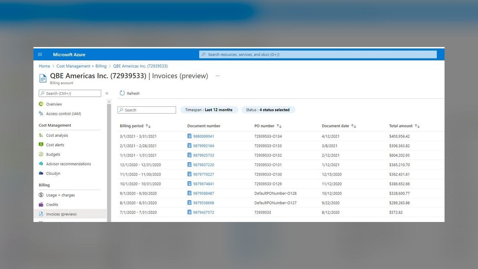
Task: Click the Cost analysis sidebar icon
Action: [41, 135]
